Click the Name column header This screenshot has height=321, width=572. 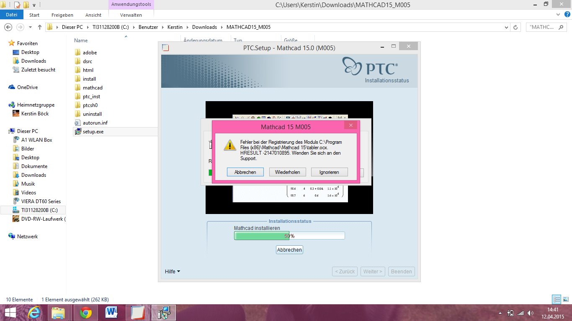click(81, 41)
